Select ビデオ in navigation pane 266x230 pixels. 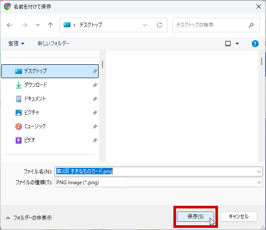[50, 140]
